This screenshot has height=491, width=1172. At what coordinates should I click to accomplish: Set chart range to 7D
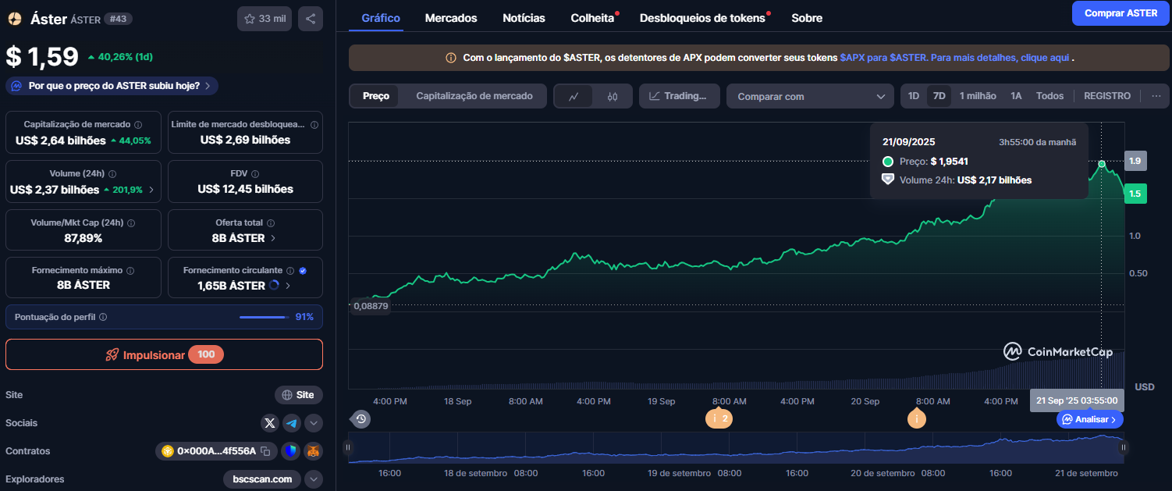point(939,96)
